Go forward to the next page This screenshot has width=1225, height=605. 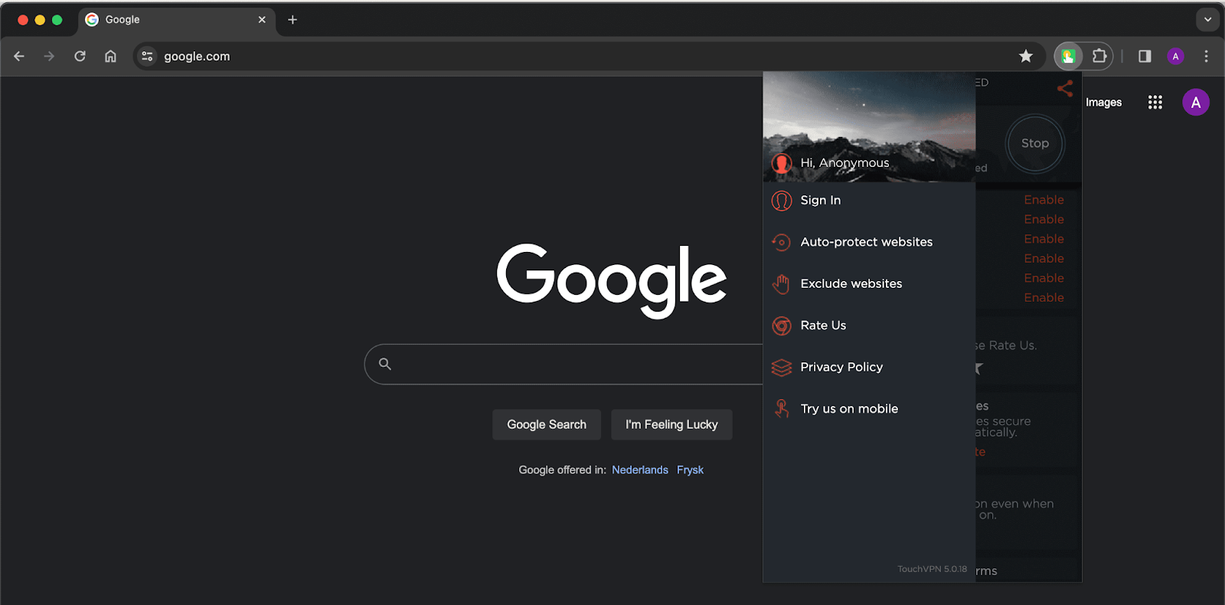pyautogui.click(x=49, y=56)
